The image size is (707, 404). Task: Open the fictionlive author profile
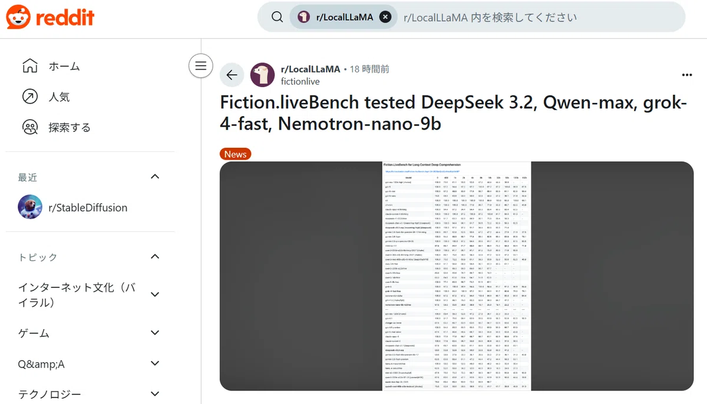301,81
